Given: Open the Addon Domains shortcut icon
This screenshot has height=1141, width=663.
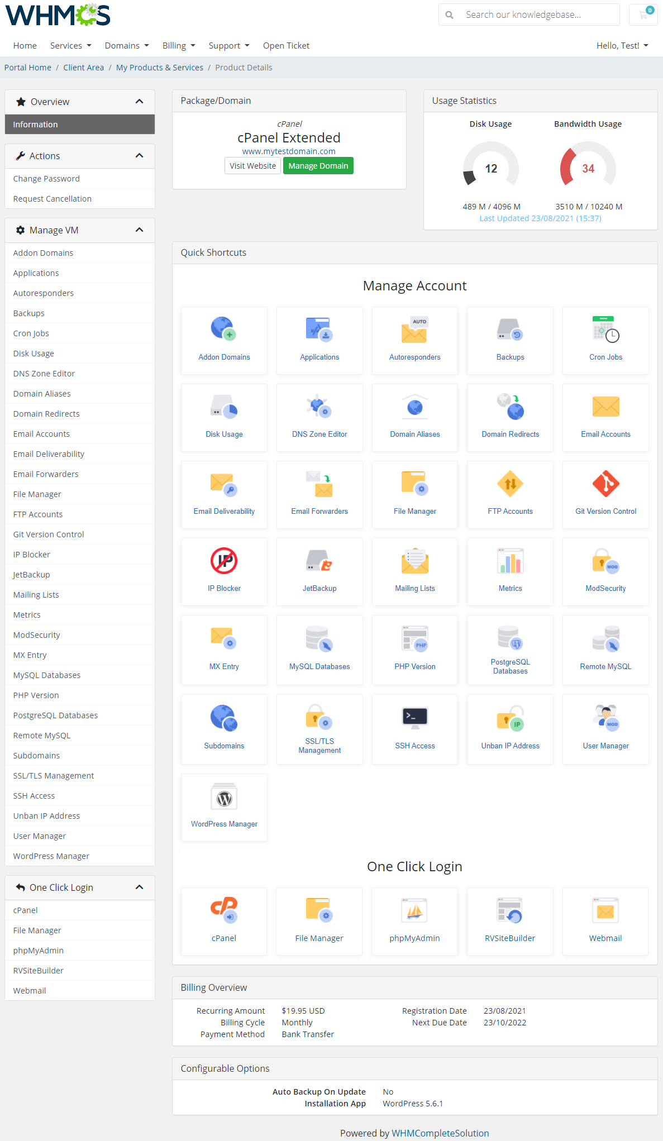Looking at the screenshot, I should tap(224, 329).
